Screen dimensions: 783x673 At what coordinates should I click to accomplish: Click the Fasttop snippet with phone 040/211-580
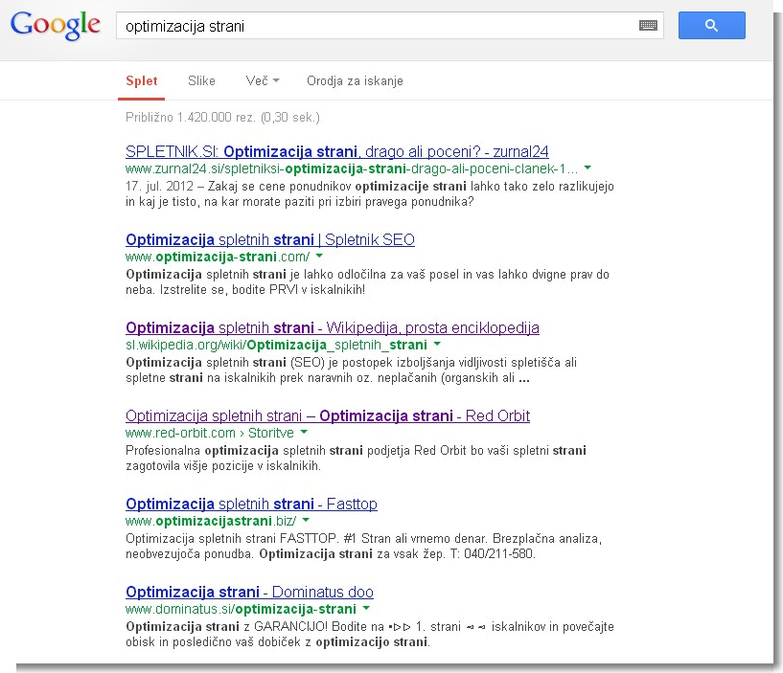tap(363, 546)
